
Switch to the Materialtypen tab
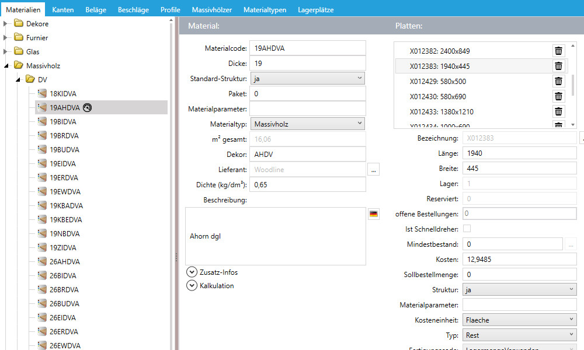point(265,10)
